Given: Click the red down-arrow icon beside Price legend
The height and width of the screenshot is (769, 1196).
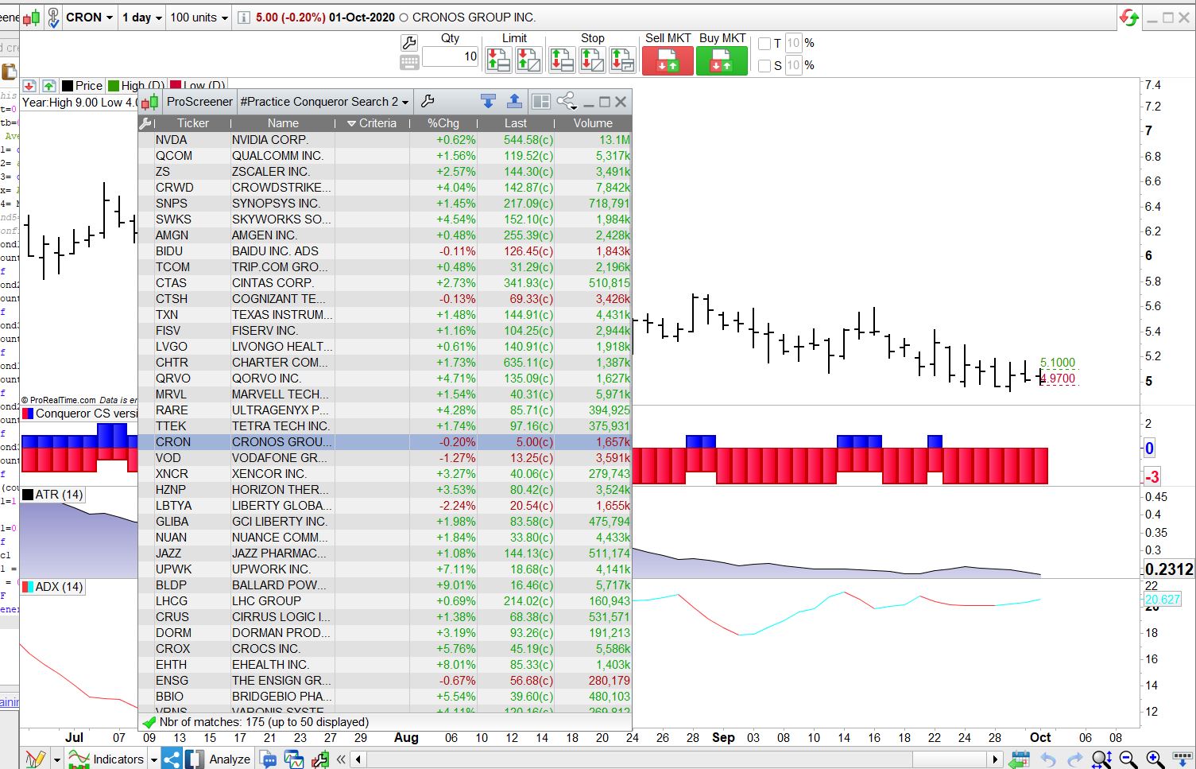Looking at the screenshot, I should (29, 86).
